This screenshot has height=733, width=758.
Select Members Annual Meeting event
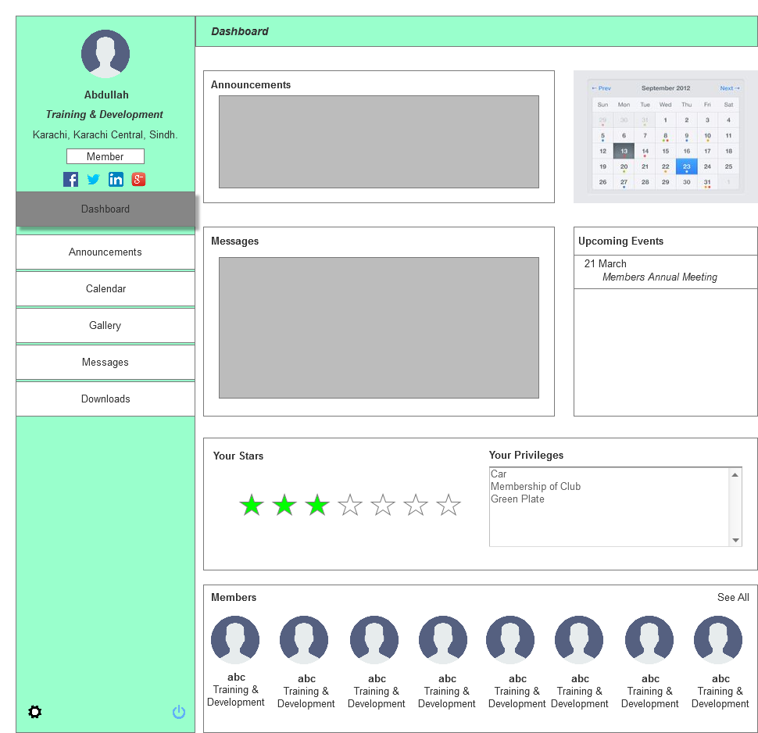[x=660, y=277]
